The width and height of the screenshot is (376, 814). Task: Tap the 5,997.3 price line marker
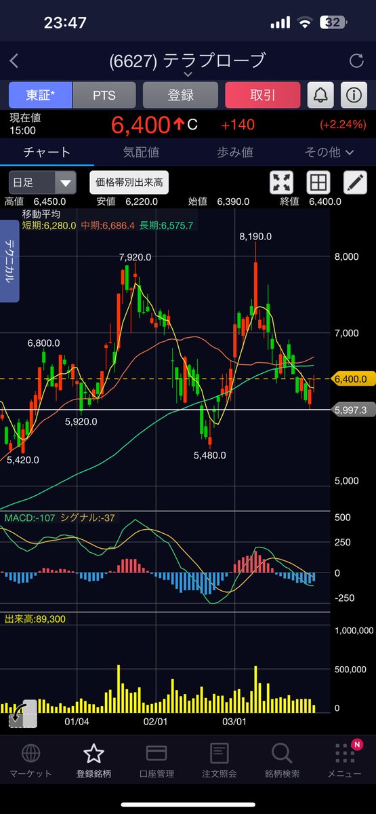click(x=352, y=410)
